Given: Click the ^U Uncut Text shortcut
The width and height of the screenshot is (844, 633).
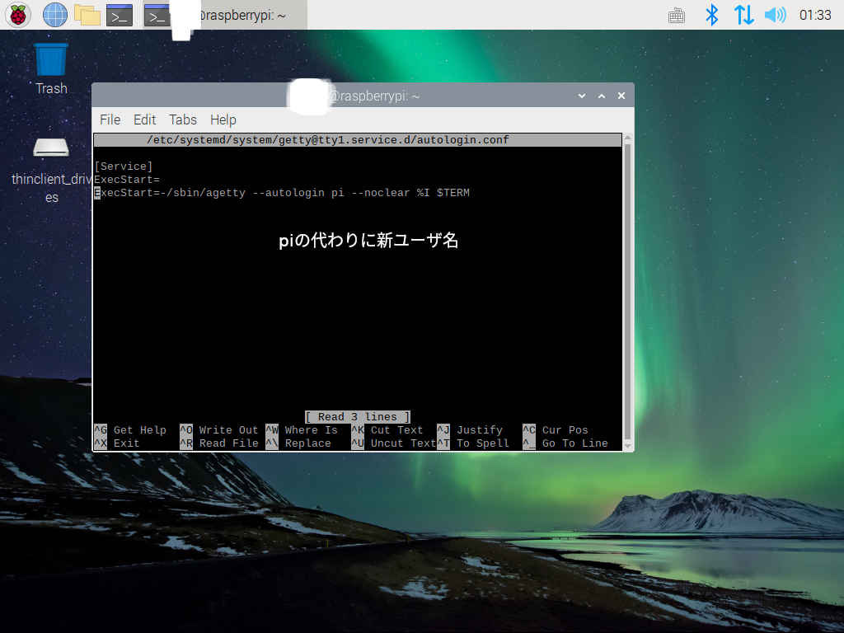Looking at the screenshot, I should pyautogui.click(x=393, y=443).
